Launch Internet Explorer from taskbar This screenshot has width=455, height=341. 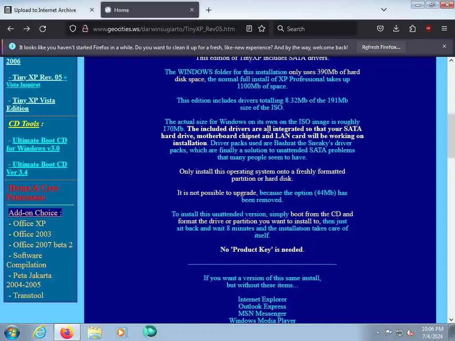pos(40,332)
